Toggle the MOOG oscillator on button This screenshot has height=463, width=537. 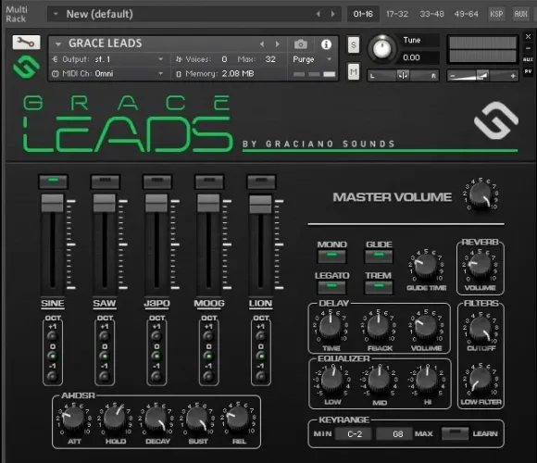pos(209,181)
